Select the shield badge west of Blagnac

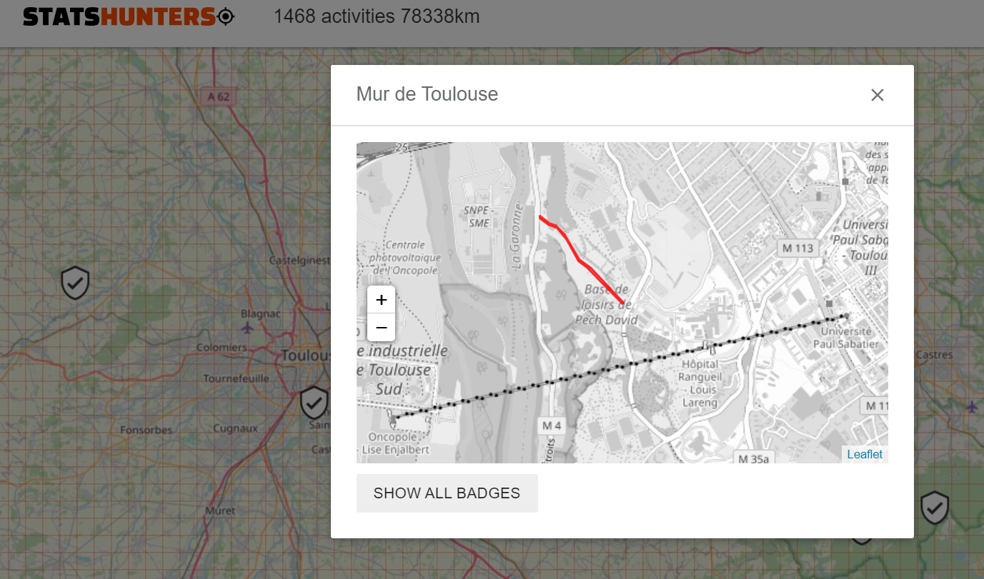pos(75,283)
